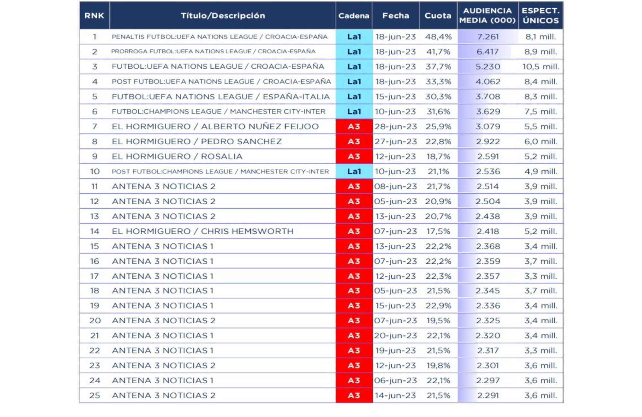The height and width of the screenshot is (417, 642).
Task: Select the Penaltis Croacia-España title
Action: (x=220, y=37)
